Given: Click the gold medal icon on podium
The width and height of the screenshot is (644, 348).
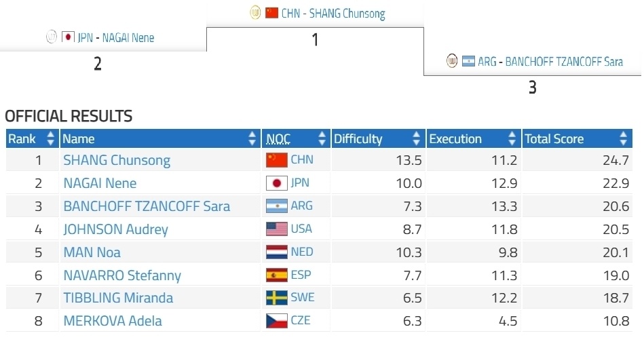Looking at the screenshot, I should tap(255, 13).
